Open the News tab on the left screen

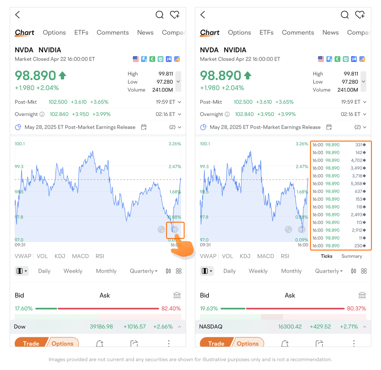tap(145, 32)
